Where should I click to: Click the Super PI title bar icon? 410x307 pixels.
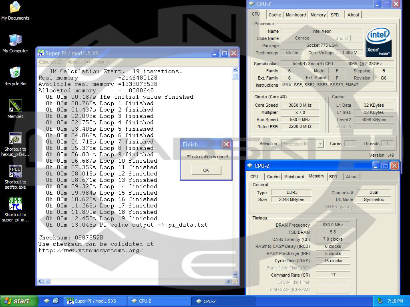(41, 53)
